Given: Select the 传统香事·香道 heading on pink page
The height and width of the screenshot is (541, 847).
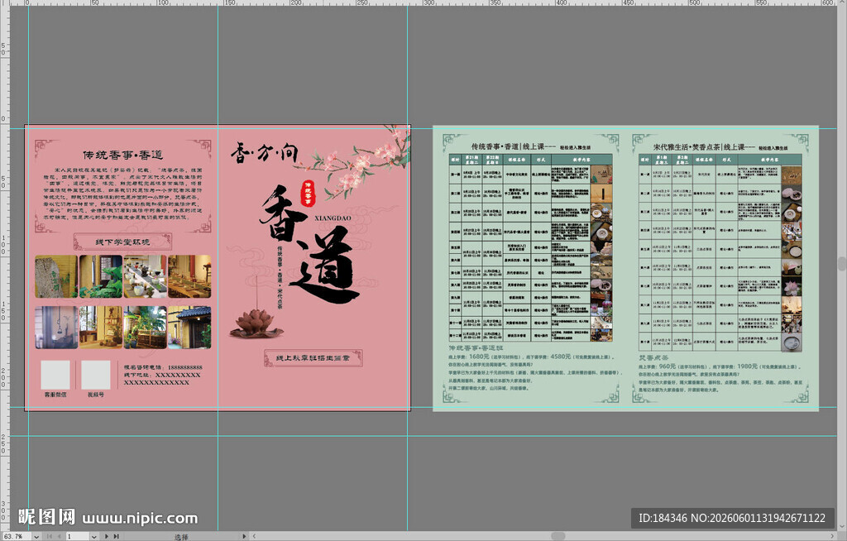Looking at the screenshot, I should 123,156.
